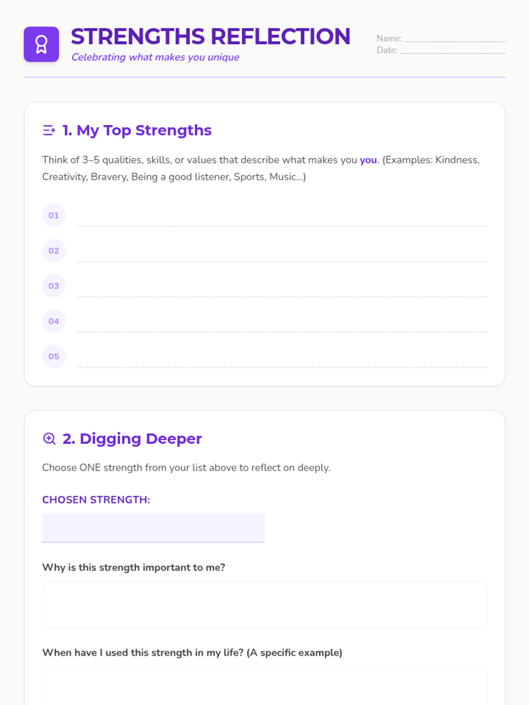Click the purple award ribbon logo icon
The image size is (529, 705).
coord(41,45)
